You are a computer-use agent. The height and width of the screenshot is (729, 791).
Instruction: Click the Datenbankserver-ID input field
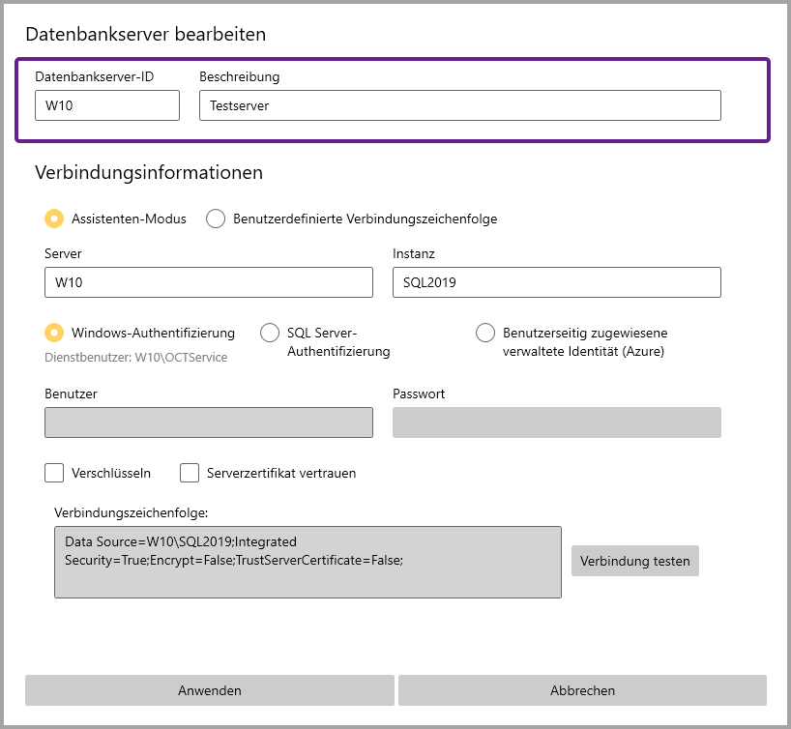(x=106, y=105)
